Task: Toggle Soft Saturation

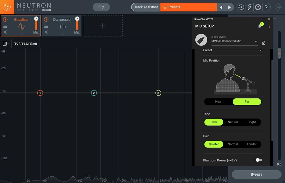Action: 25,43
